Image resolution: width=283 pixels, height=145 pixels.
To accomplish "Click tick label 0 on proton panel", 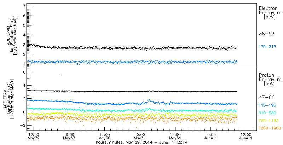I will click(25, 112).
